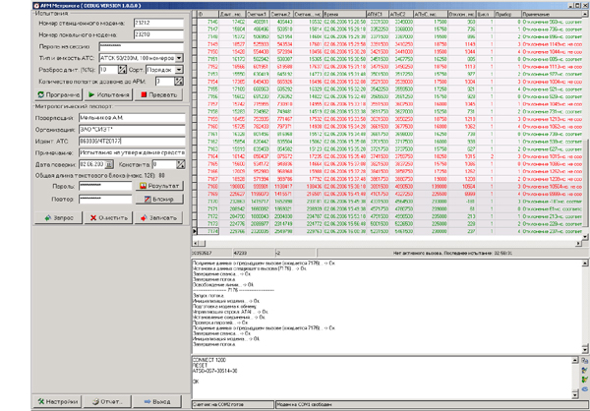
Task: Select table row with ID 7146
Action: click(389, 22)
